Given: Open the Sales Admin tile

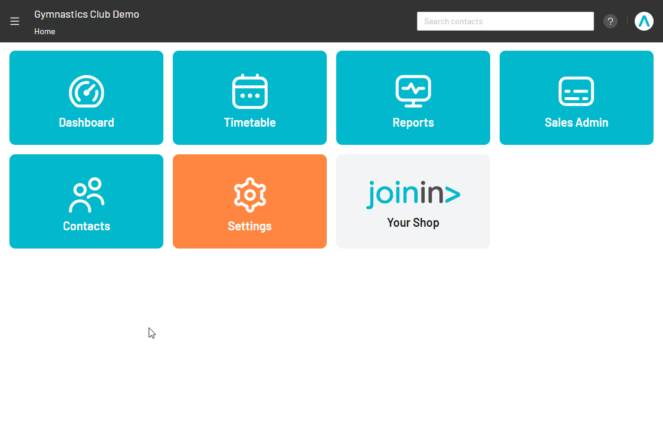Looking at the screenshot, I should [x=576, y=98].
